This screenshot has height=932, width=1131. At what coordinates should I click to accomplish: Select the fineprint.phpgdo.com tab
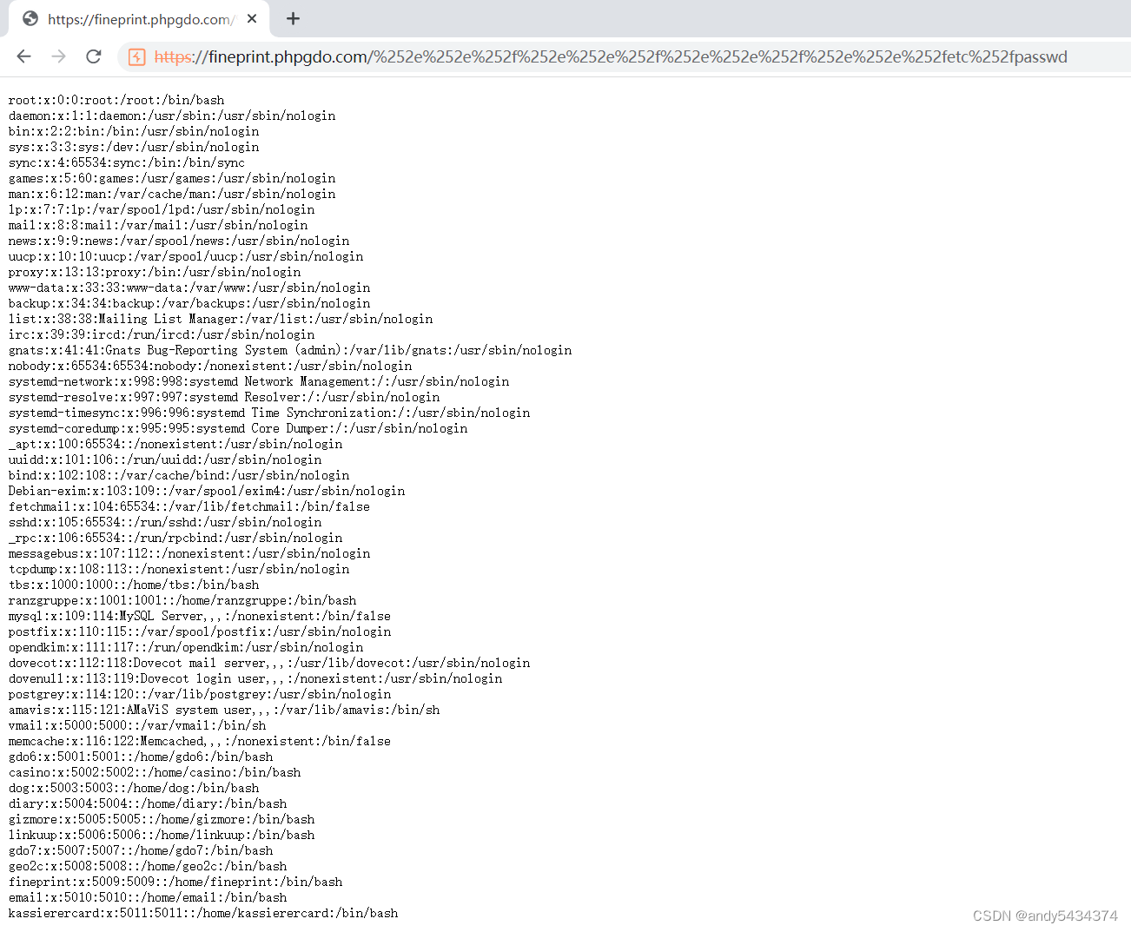pos(139,18)
